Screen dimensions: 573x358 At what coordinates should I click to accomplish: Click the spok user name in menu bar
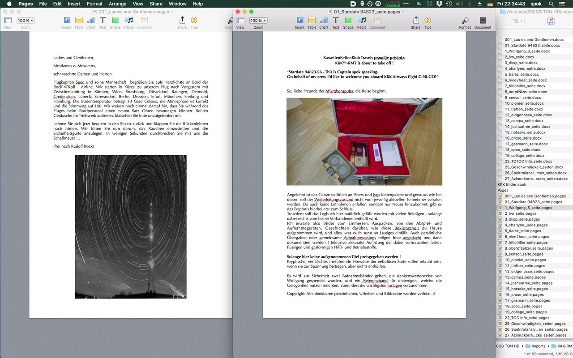(536, 4)
